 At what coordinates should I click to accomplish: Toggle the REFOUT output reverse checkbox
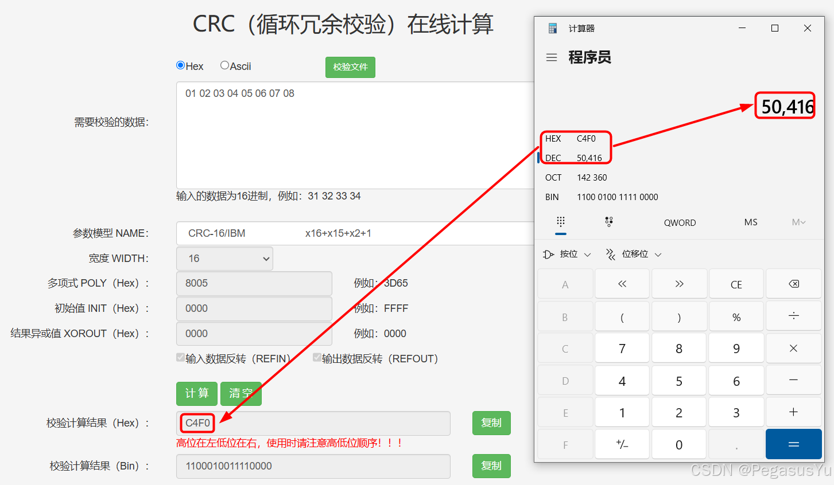click(317, 358)
